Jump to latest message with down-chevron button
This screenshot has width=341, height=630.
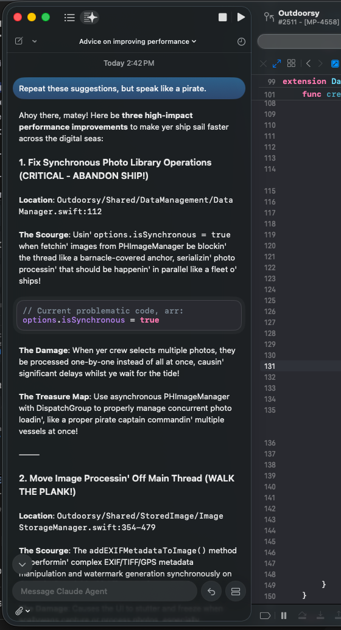[x=23, y=564]
